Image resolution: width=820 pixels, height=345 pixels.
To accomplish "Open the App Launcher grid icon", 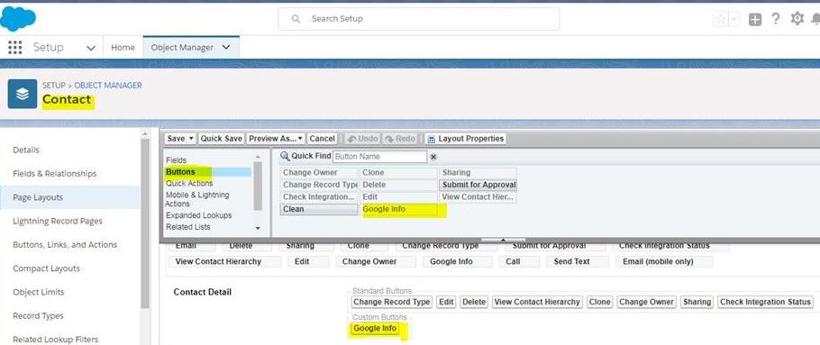I will tap(15, 48).
